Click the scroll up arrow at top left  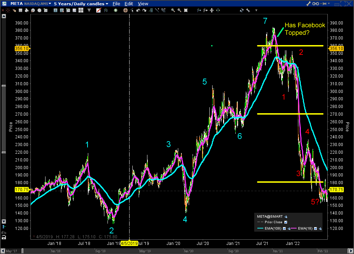[4, 16]
